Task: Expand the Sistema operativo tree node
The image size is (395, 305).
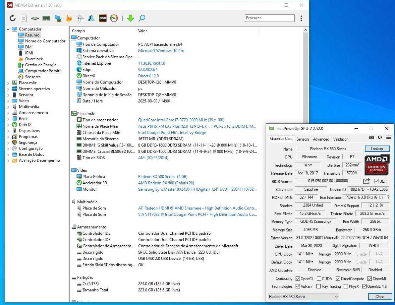Action: point(8,89)
